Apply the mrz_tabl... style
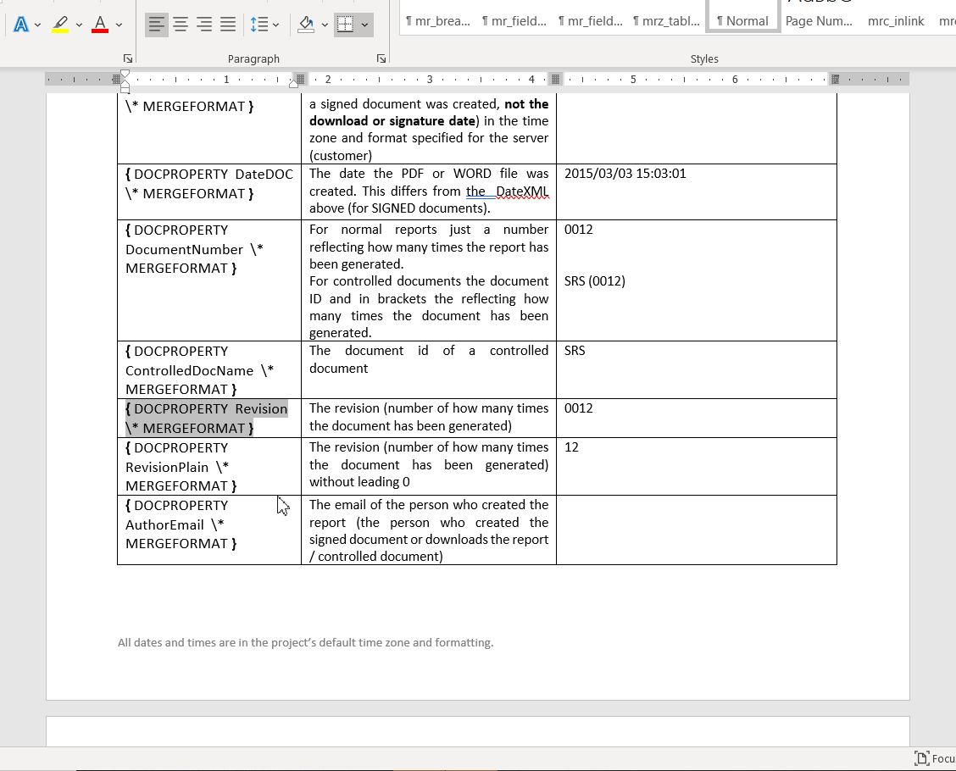 (666, 21)
